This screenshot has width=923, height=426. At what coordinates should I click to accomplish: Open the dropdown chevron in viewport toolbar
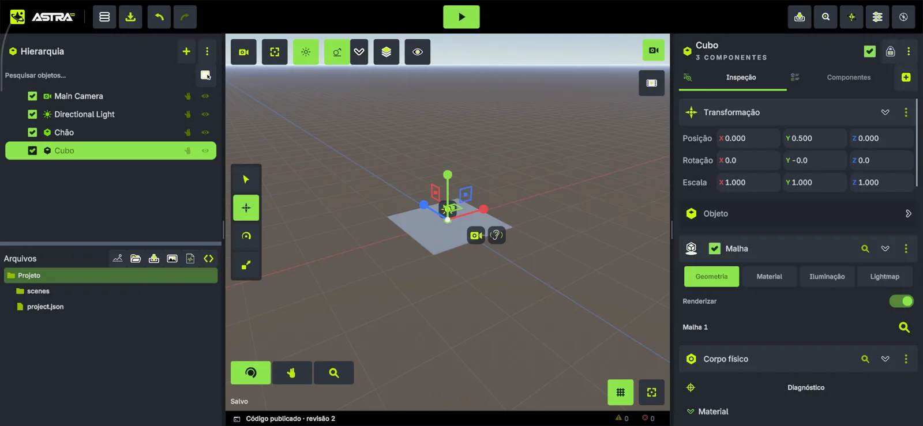click(x=359, y=52)
